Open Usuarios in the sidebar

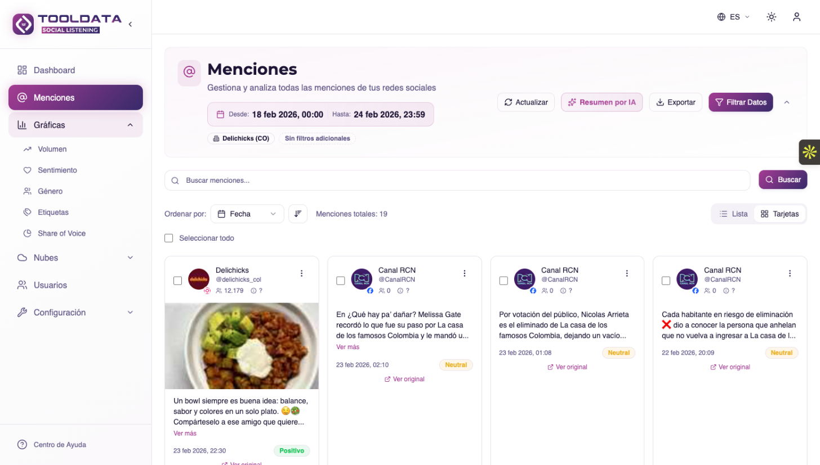point(75,285)
